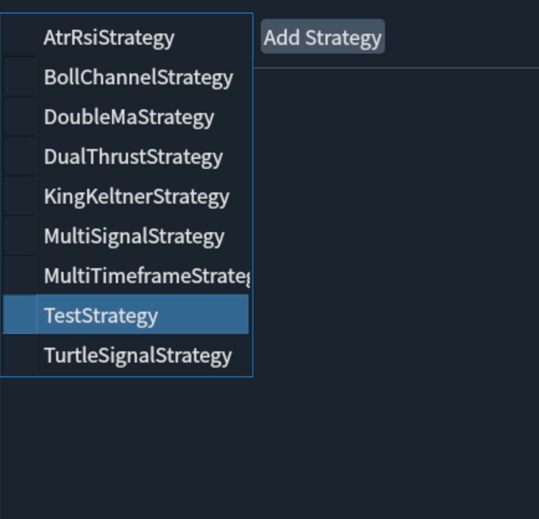Click the indicator box beside DualThrustStrategy

(20, 157)
